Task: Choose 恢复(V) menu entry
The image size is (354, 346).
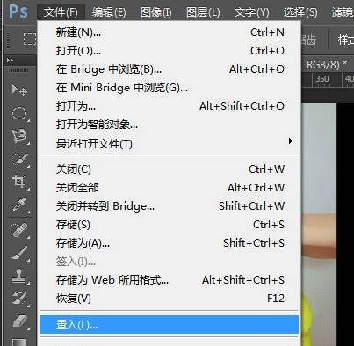Action: 170,299
